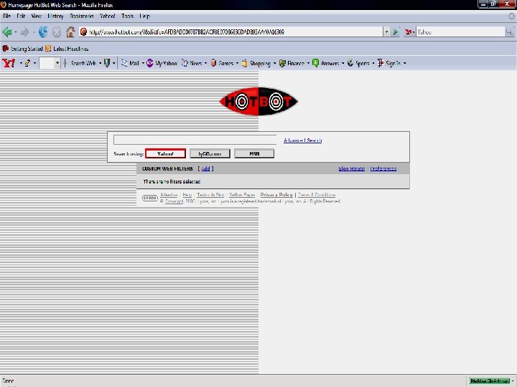Click the Yahoo search field in the navigation bar
The image size is (517, 387).
pos(460,32)
